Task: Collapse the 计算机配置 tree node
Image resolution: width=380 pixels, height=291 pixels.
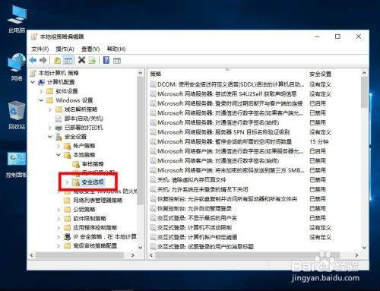Action: point(33,82)
